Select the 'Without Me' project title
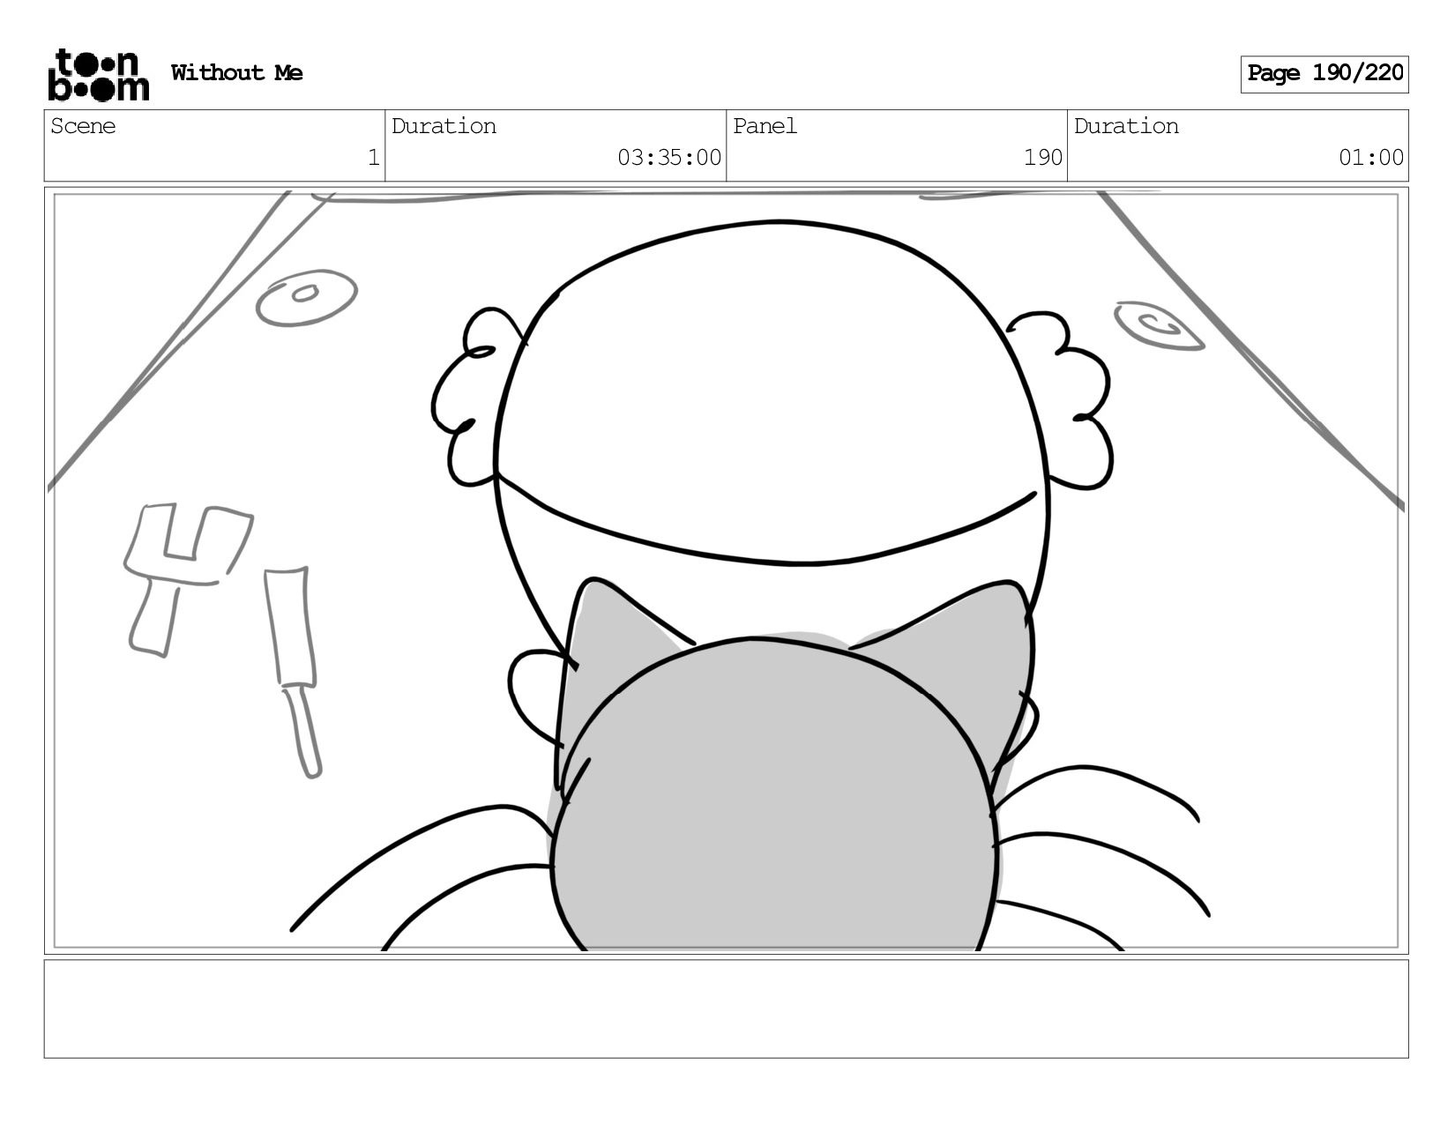Screen dimensions: 1455x1124 point(236,73)
